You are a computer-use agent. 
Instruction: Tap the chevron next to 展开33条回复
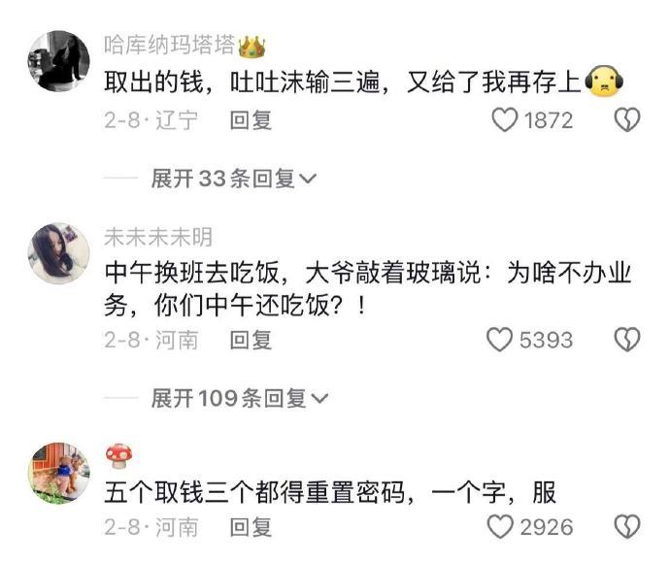click(x=308, y=179)
